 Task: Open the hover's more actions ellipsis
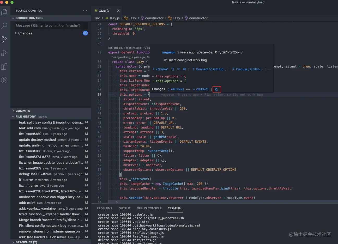(x=270, y=69)
